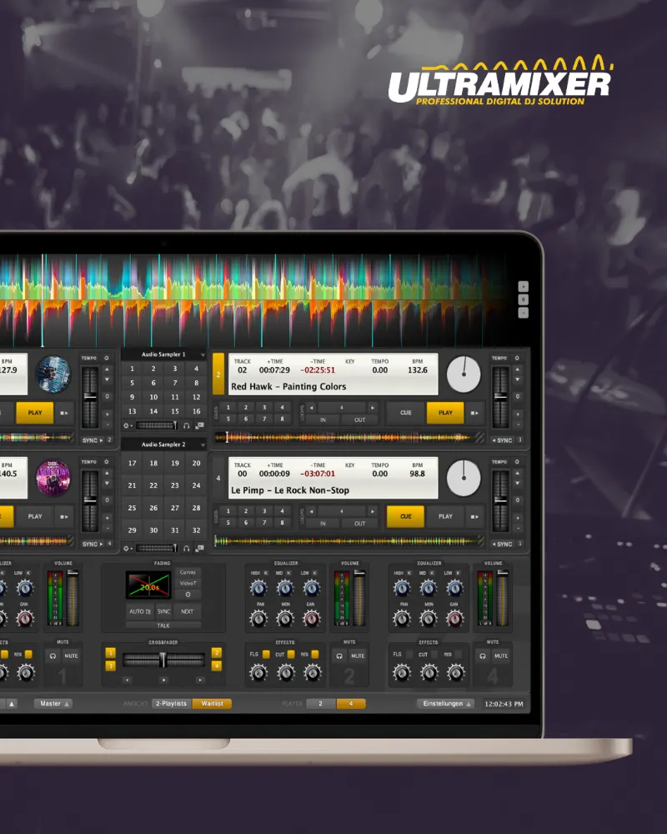Select the Player 2 layout button
Viewport: 667px width, 834px height.
click(x=320, y=704)
